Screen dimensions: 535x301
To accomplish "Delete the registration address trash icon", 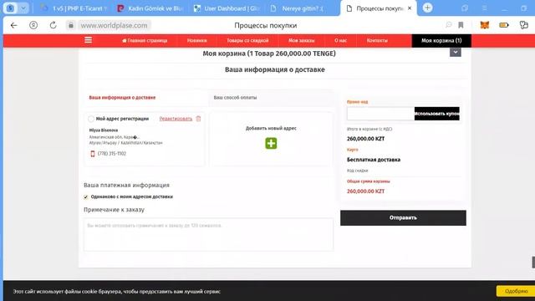I will coord(198,119).
